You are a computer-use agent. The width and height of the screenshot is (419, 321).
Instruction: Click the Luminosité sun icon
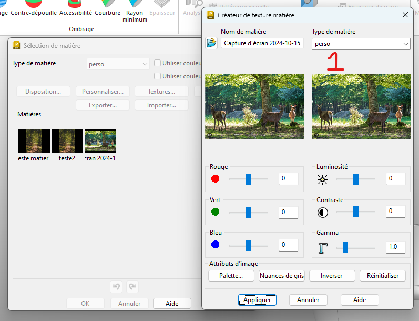(x=322, y=179)
